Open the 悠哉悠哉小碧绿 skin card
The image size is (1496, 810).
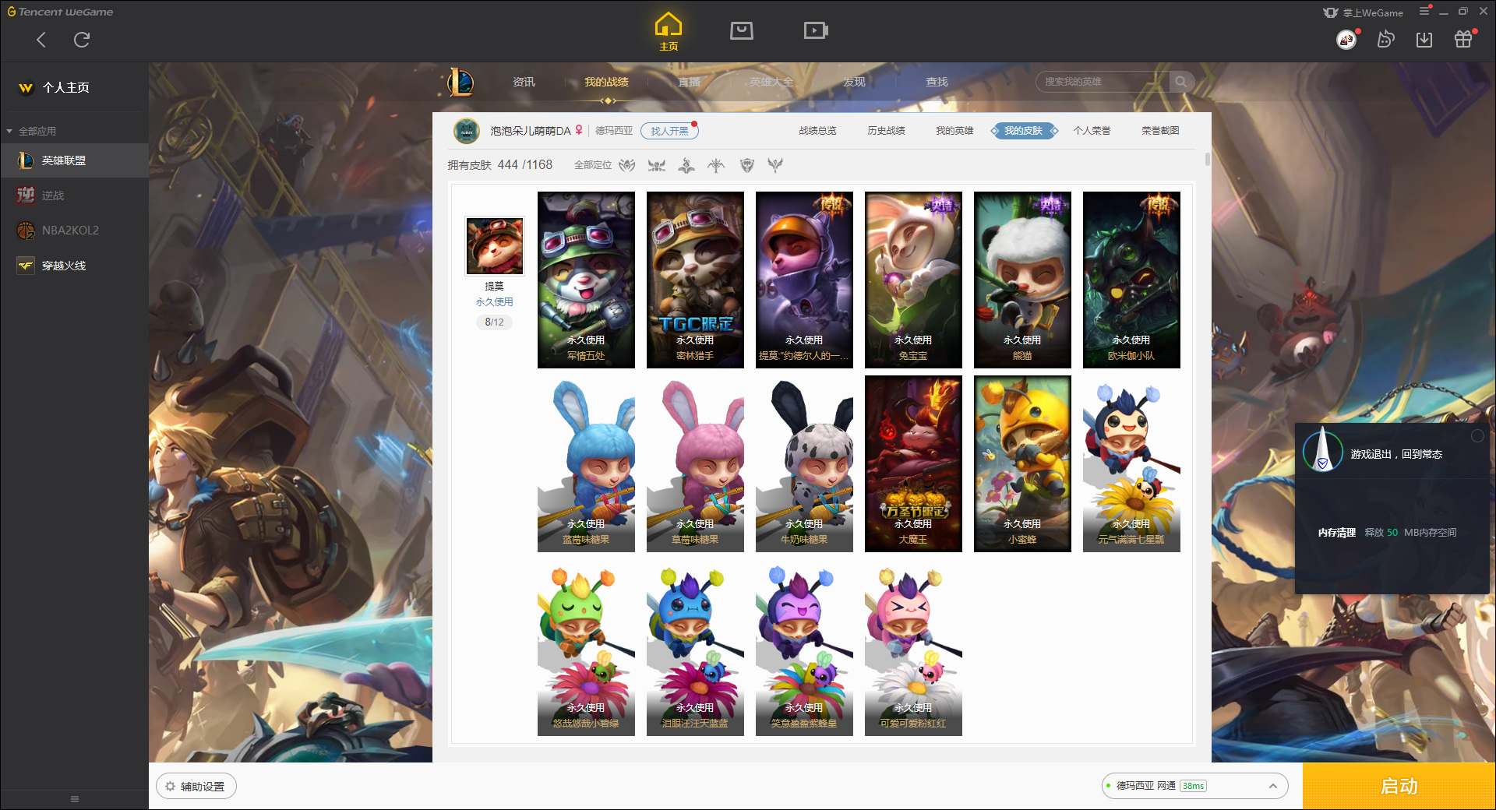[x=586, y=647]
